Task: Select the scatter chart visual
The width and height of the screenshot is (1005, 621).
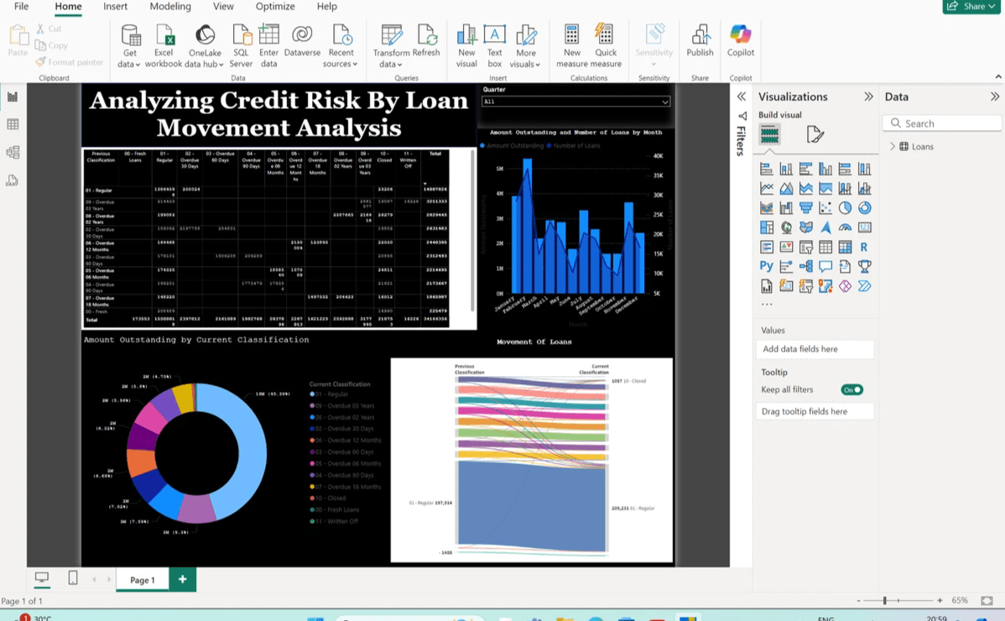Action: coord(825,208)
